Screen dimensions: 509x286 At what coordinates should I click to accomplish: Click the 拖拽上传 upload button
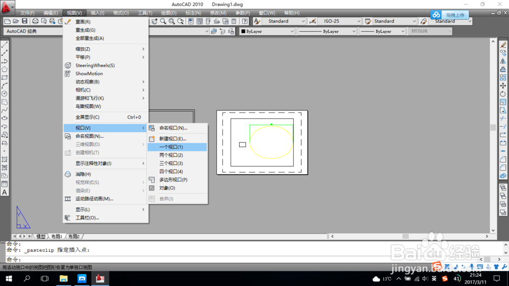point(450,15)
